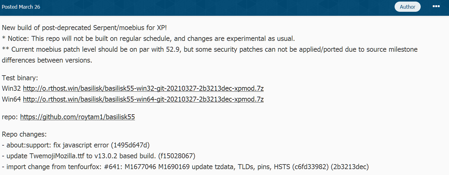Click the "Repo changes:" heading text
Image resolution: width=449 pixels, height=175 pixels.
[24, 134]
